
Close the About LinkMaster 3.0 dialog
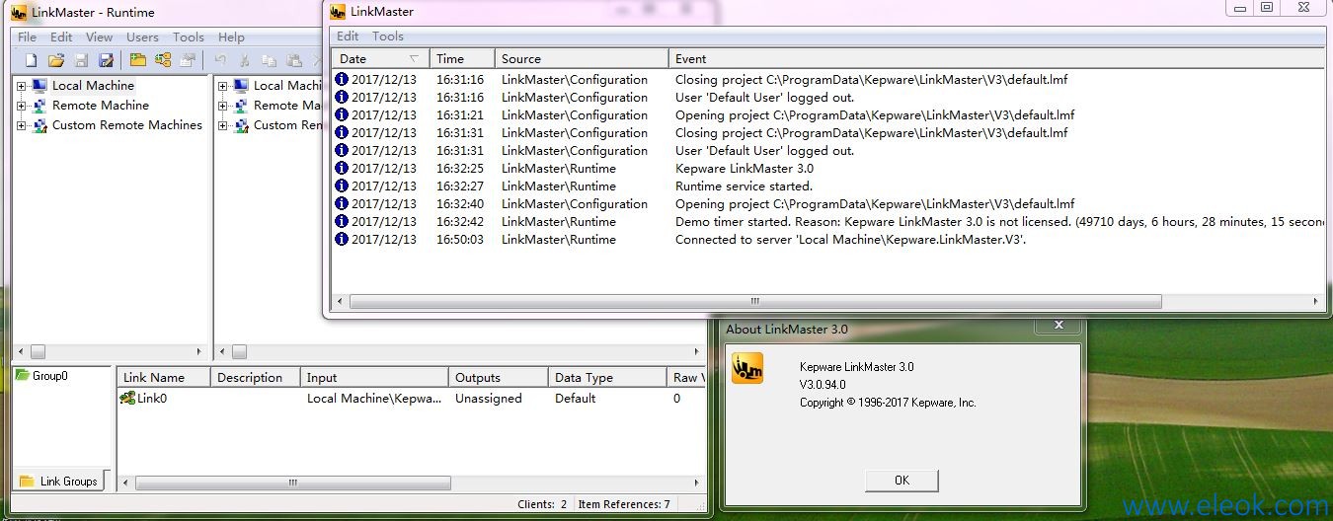click(1059, 325)
